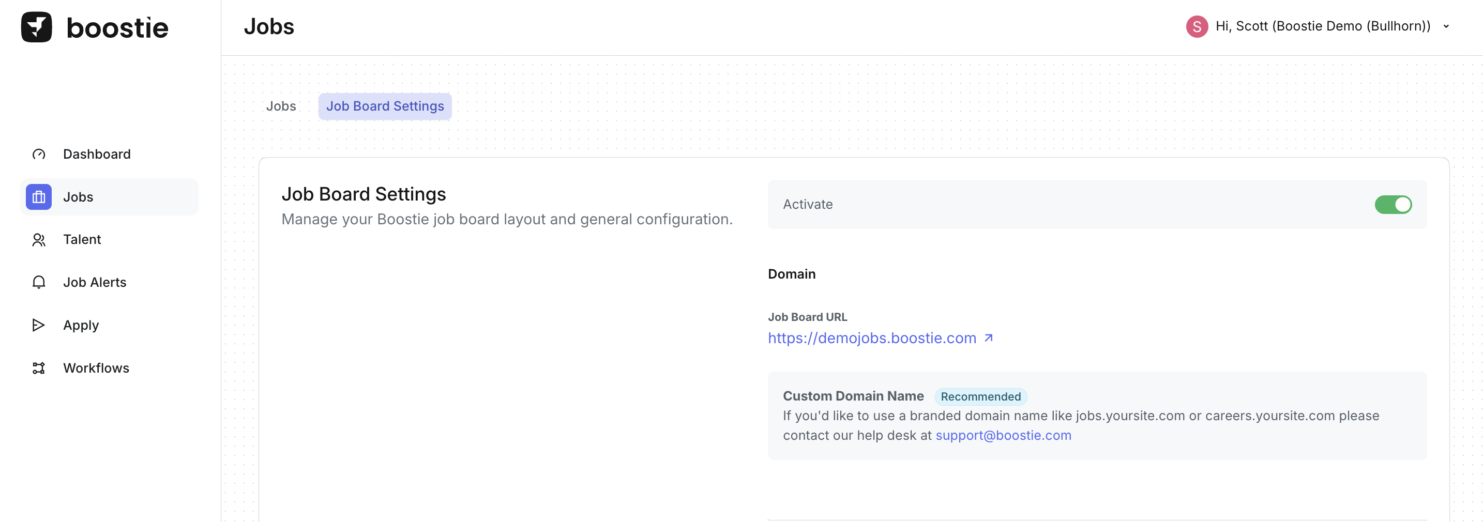Click the Jobs briefcase icon in sidebar

39,197
